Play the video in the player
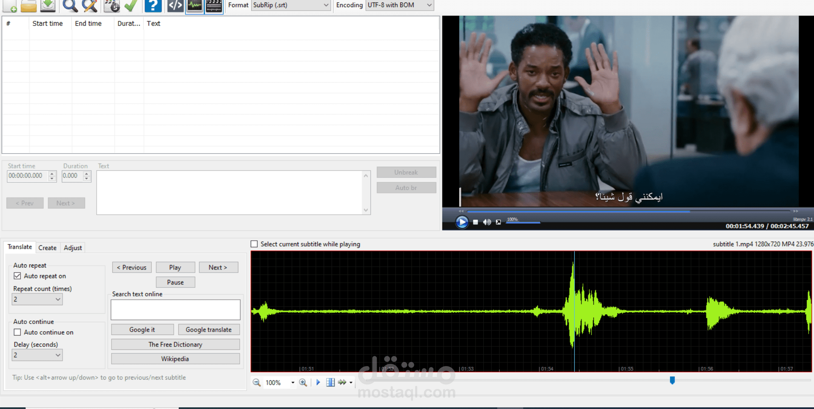Viewport: 814px width, 409px height. point(462,222)
